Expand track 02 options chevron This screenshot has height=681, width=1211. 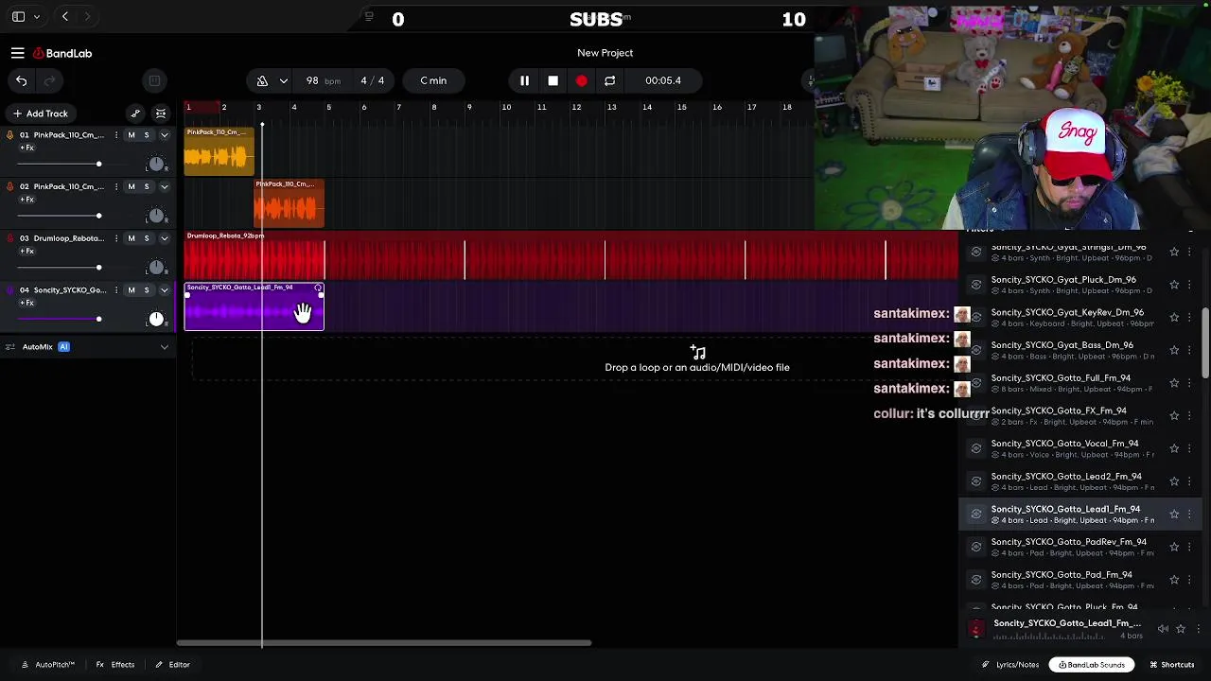click(x=164, y=186)
